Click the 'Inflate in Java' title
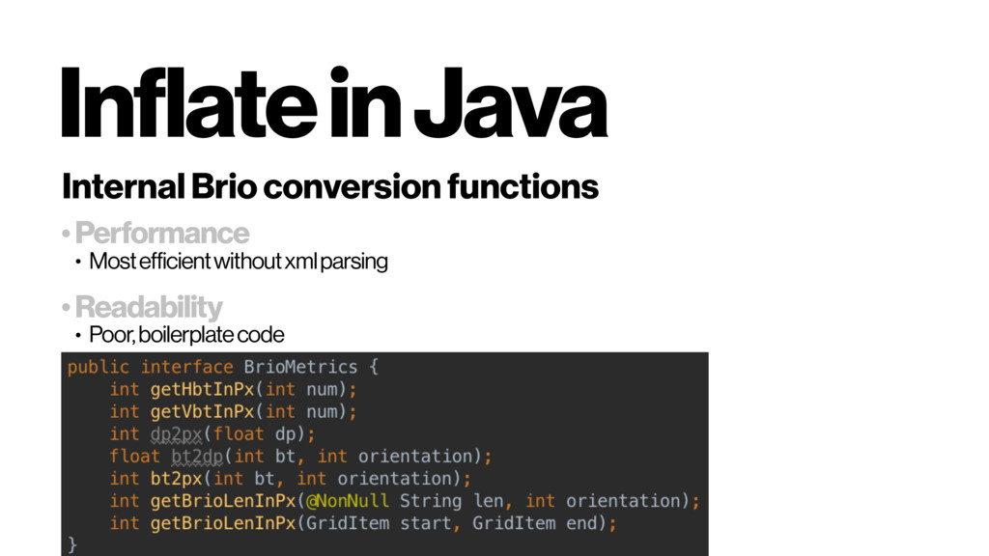The height and width of the screenshot is (556, 989). (x=334, y=102)
